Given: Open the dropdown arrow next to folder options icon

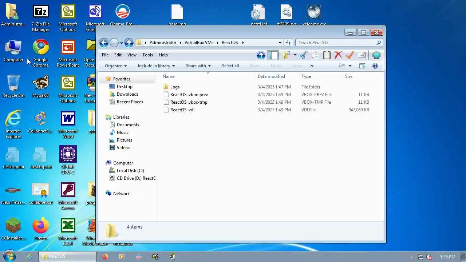Looking at the screenshot, I should pos(295,55).
